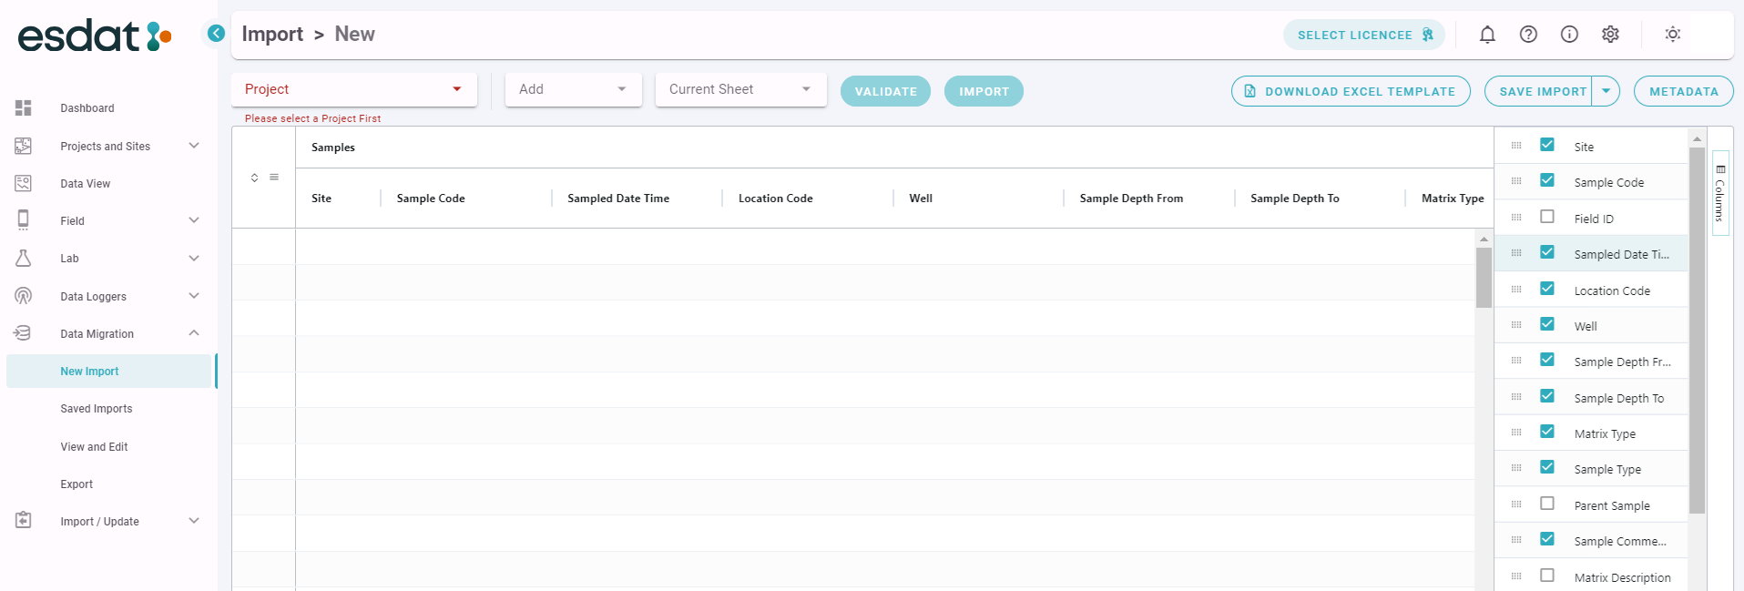Screen dimensions: 1744x591
Task: Click the drag handle beside Matrix Type
Action: coord(1516,433)
